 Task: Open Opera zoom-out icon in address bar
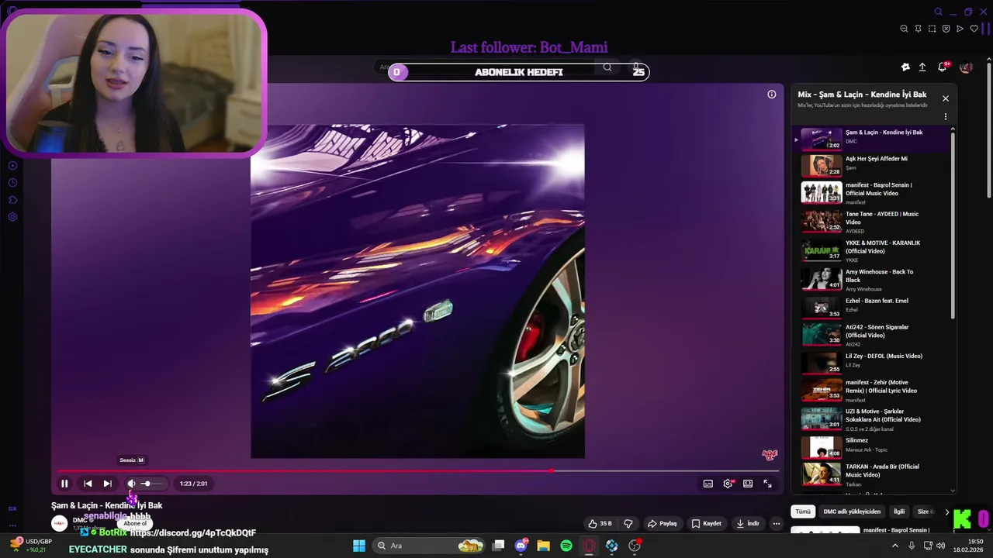pyautogui.click(x=904, y=29)
